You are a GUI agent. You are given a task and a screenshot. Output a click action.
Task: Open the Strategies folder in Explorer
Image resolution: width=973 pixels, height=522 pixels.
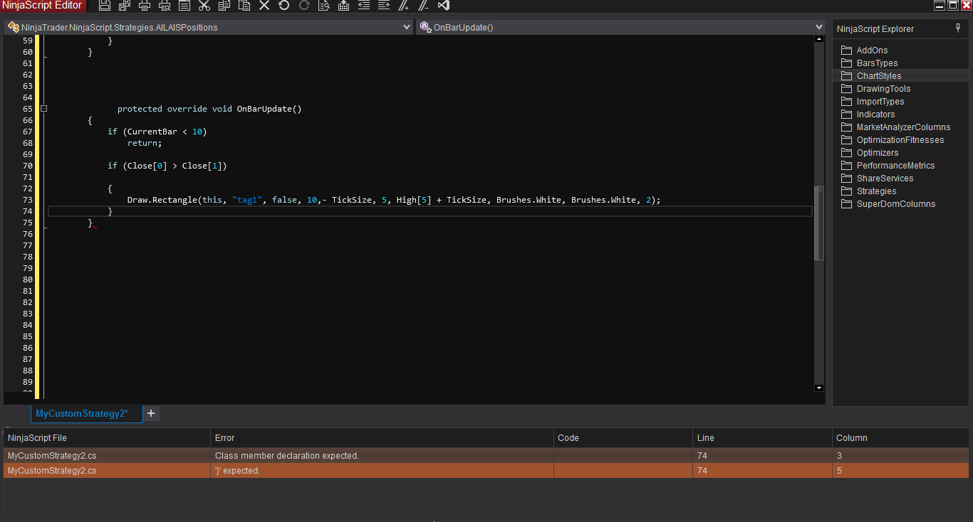[x=876, y=191]
